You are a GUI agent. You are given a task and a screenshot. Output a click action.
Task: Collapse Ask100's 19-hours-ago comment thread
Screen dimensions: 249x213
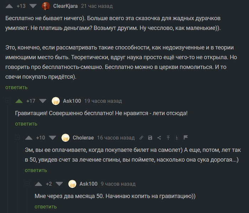(x=8, y=101)
